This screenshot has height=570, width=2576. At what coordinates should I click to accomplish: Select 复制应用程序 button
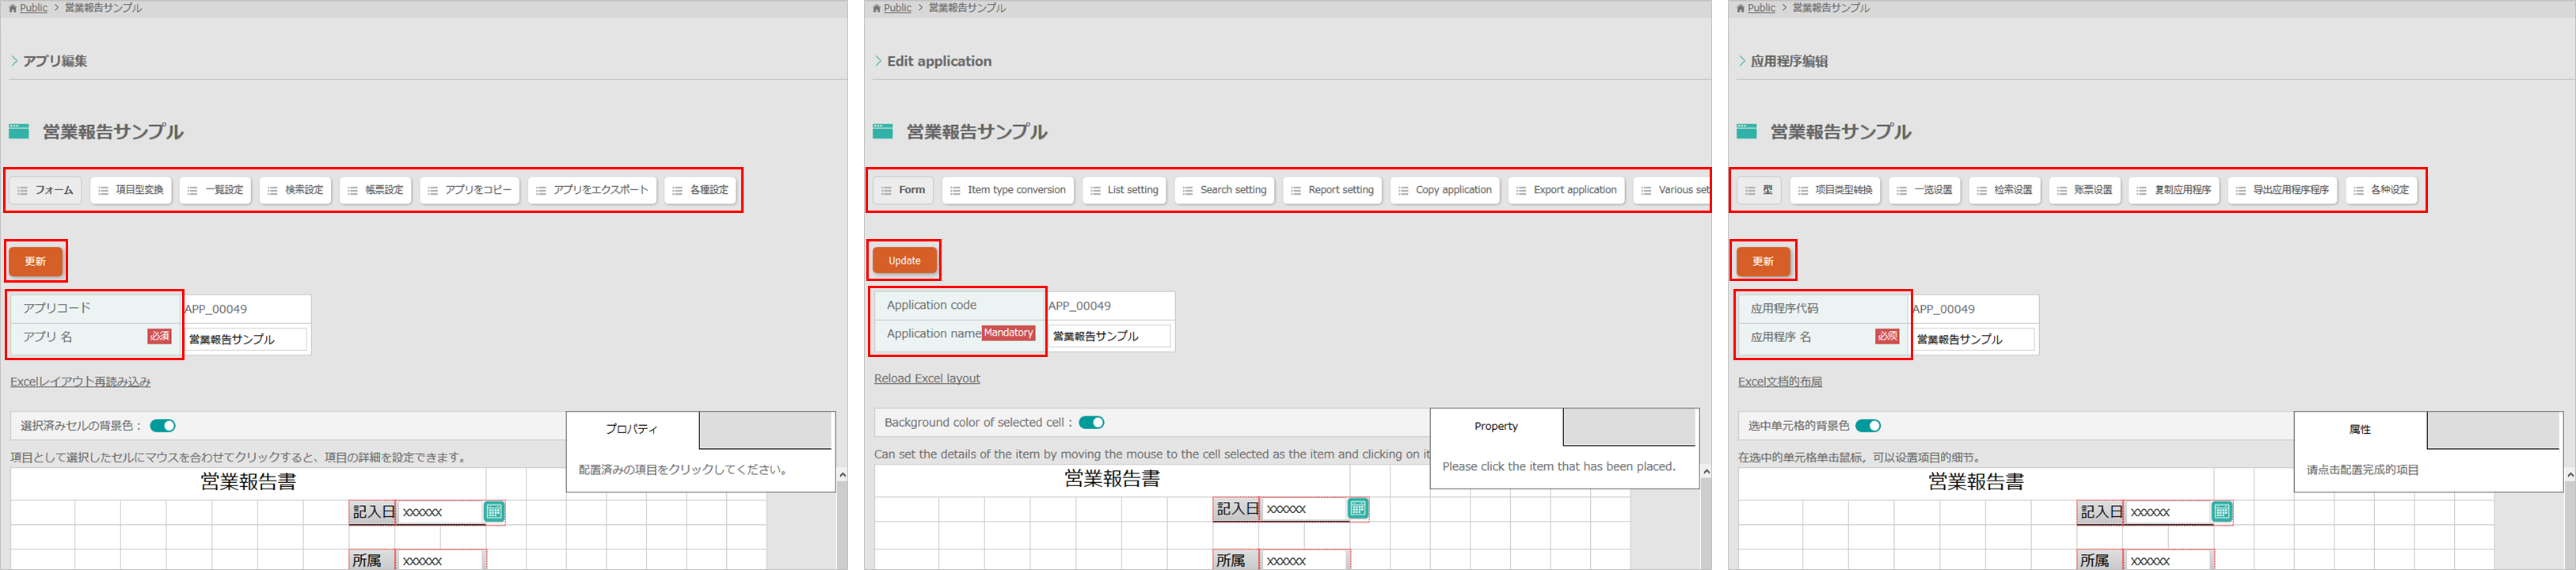[2174, 190]
